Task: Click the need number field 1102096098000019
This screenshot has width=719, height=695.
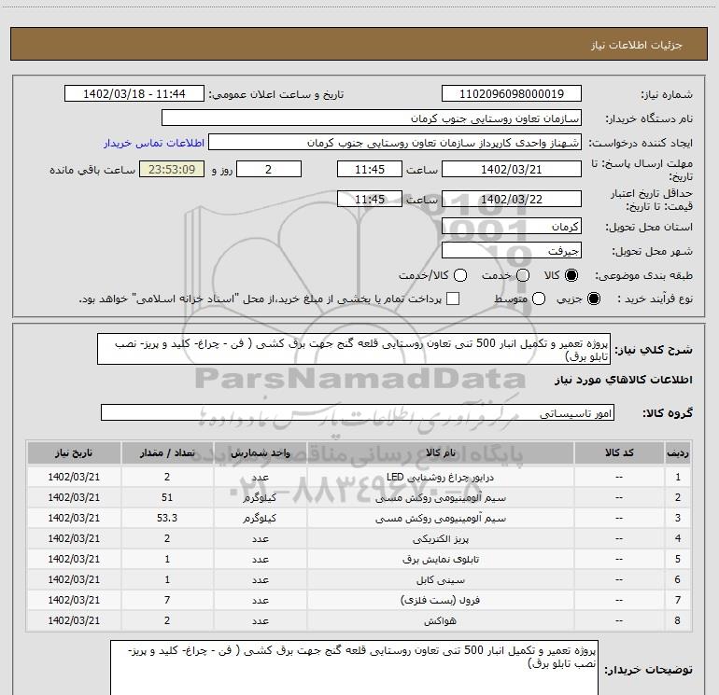Action: pyautogui.click(x=512, y=93)
